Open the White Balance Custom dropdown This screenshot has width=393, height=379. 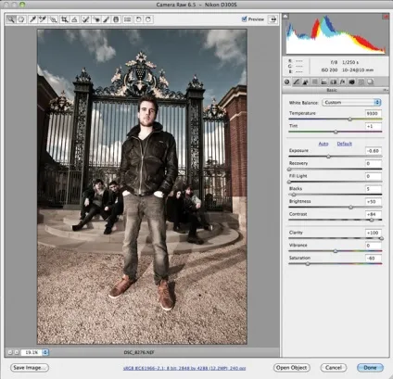[351, 102]
